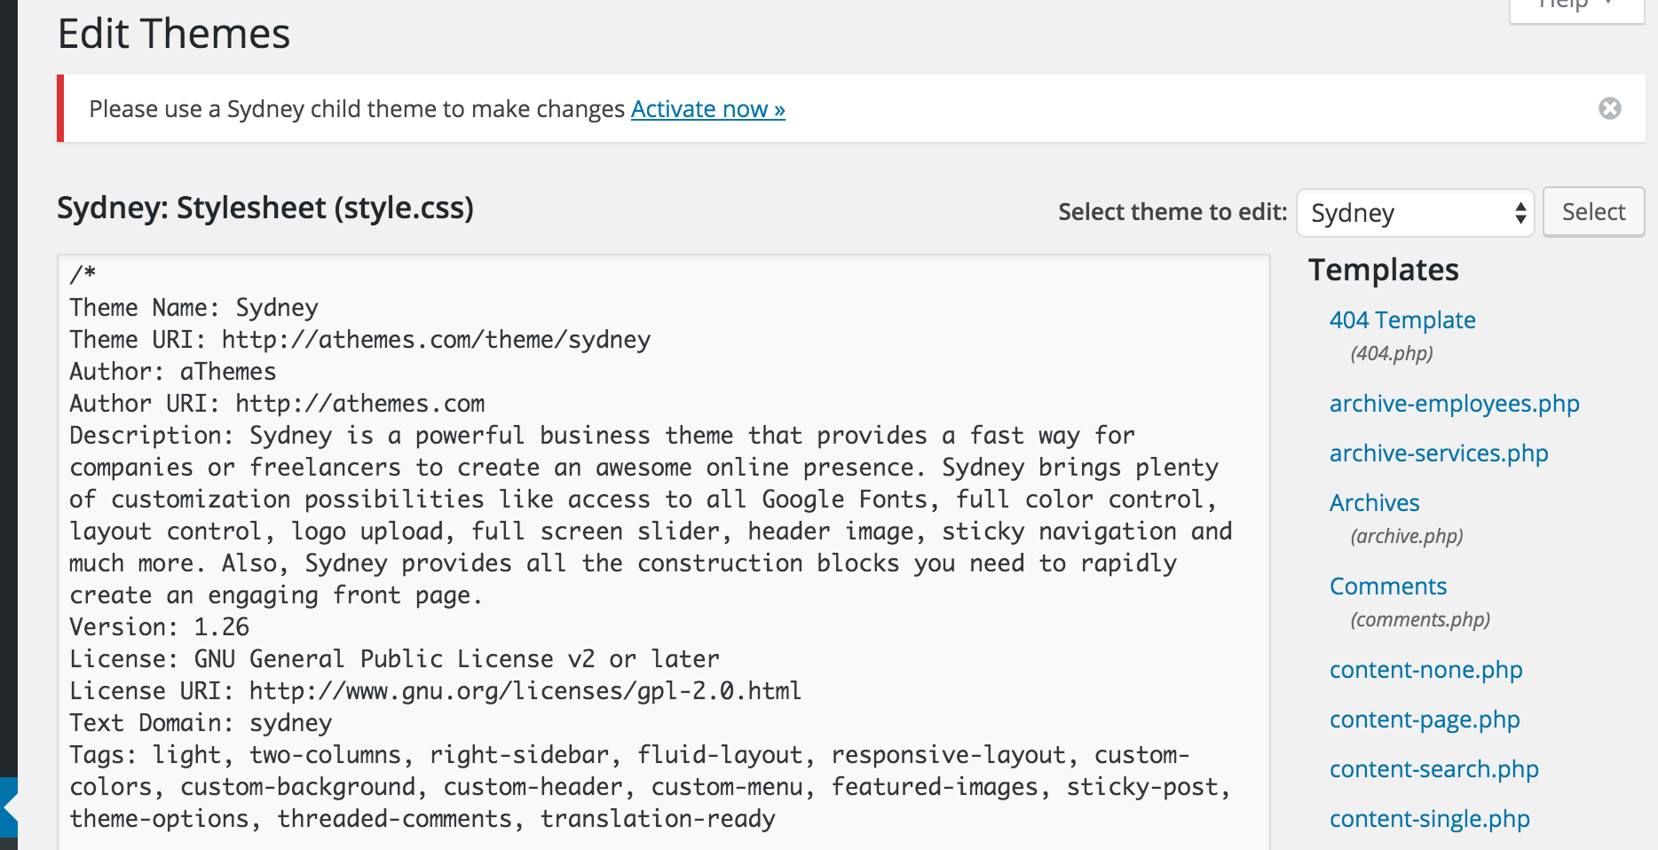Image resolution: width=1658 pixels, height=850 pixels.
Task: Open the Comments template
Action: 1387,586
